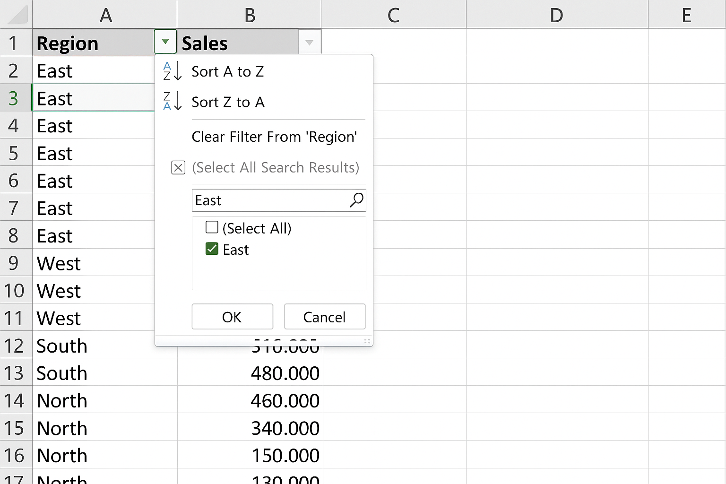This screenshot has height=484, width=726.
Task: Select the East cell in row 2
Action: (x=94, y=70)
